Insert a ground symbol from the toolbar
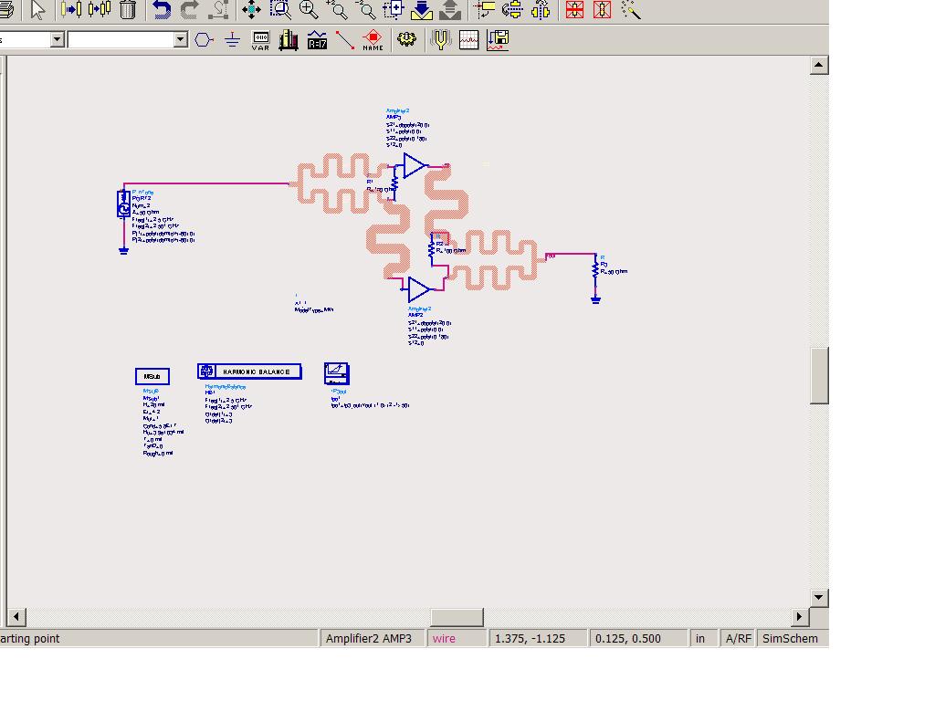This screenshot has width=935, height=701. click(x=232, y=40)
